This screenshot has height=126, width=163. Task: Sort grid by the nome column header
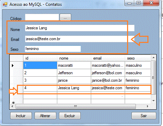74,58
